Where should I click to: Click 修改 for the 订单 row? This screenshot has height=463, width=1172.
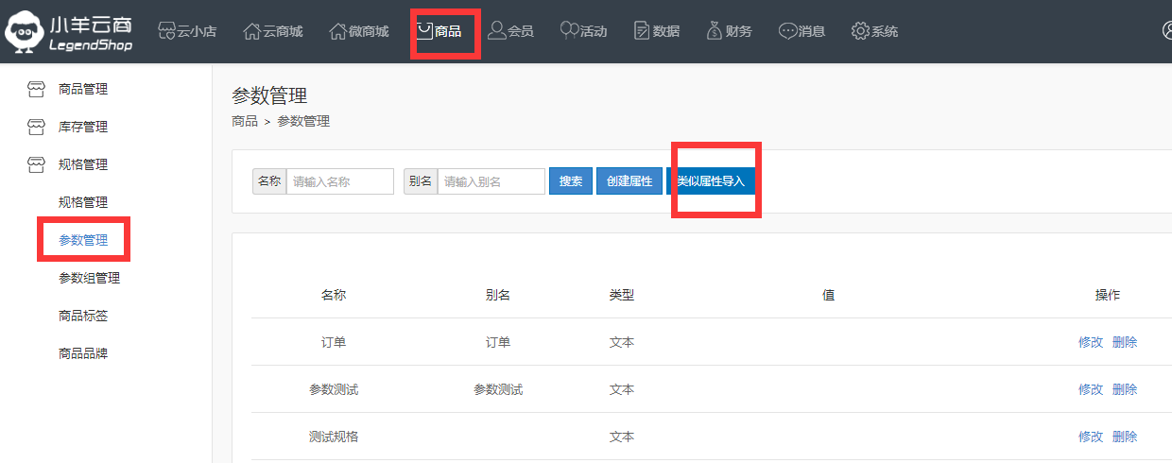pyautogui.click(x=1091, y=342)
